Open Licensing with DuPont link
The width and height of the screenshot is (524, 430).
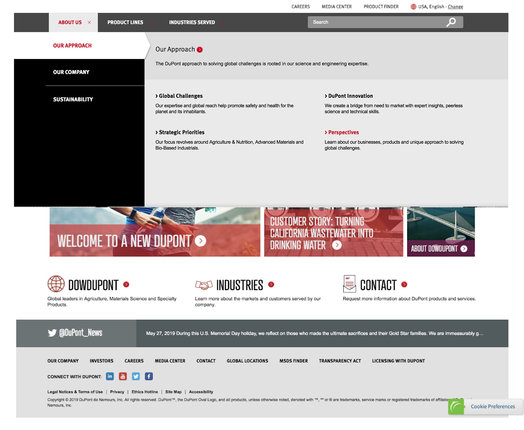[x=398, y=361]
